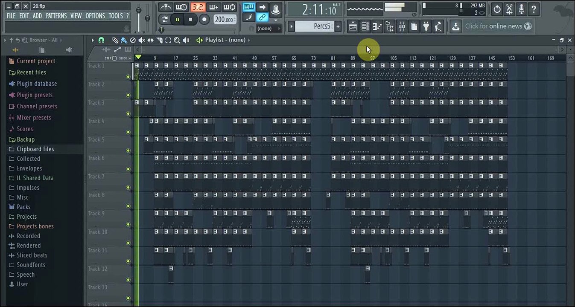The image size is (575, 307).
Task: Arm the record button
Action: click(x=204, y=20)
